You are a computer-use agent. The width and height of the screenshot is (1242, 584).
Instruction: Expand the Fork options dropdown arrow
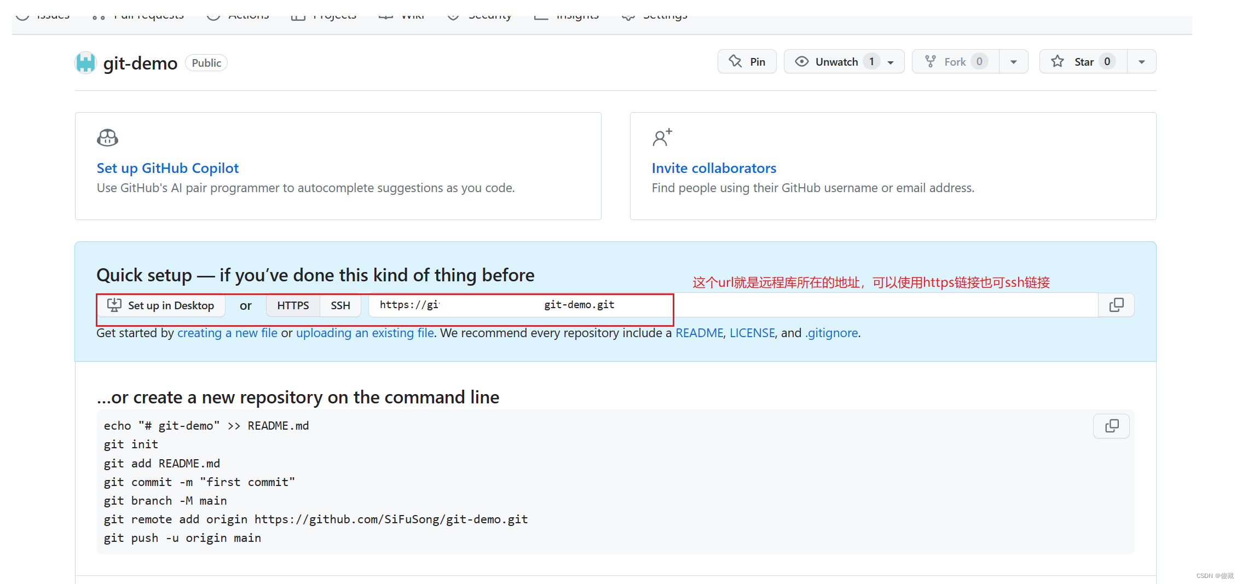tap(1014, 62)
